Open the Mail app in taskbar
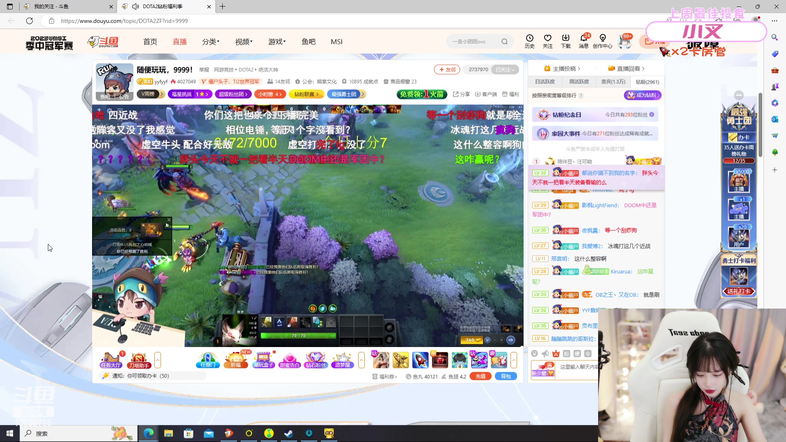The height and width of the screenshot is (442, 786). (209, 433)
